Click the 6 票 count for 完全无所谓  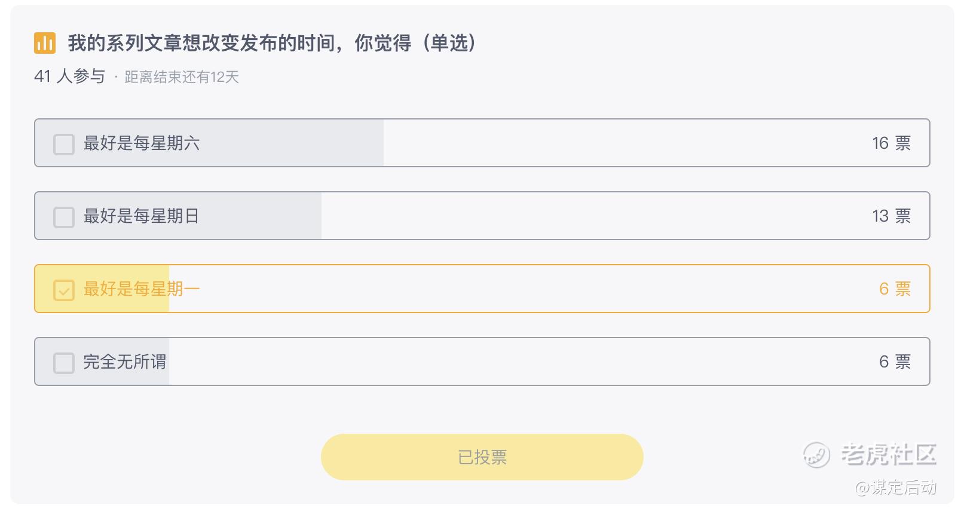pos(895,362)
